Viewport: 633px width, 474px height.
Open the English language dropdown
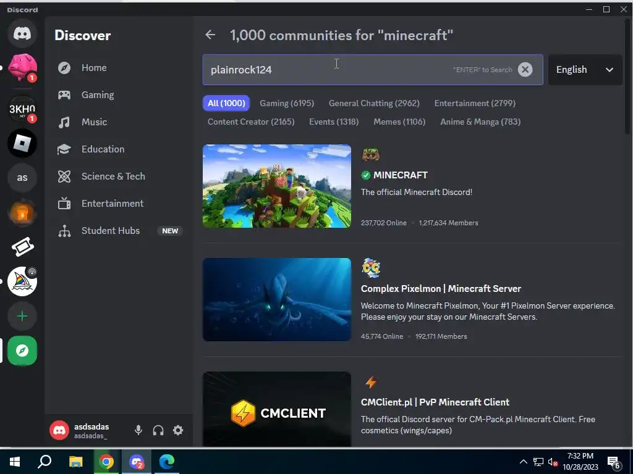coord(585,70)
